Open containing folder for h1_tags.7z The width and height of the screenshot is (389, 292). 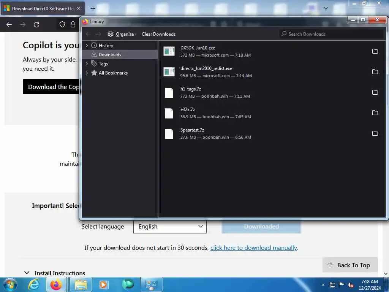point(375,92)
